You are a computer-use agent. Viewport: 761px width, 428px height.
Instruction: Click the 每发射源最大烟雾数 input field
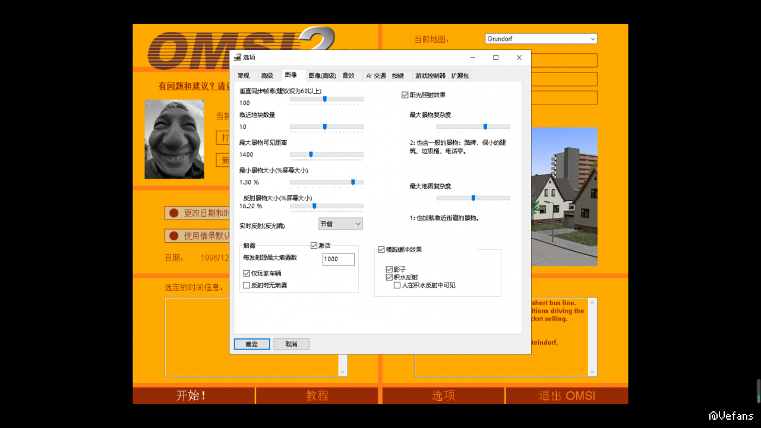(x=339, y=259)
